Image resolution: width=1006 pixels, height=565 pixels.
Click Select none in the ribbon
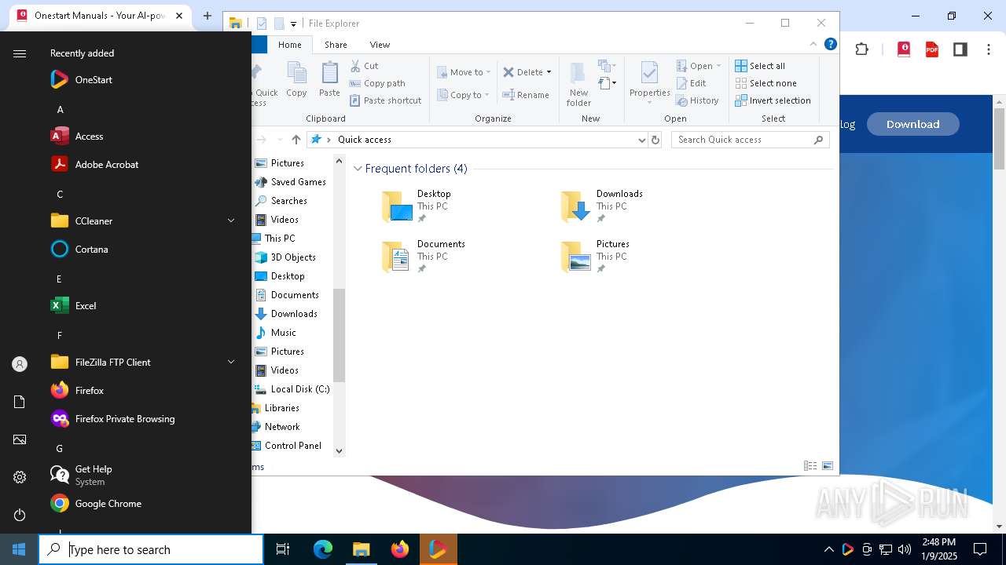[x=766, y=83]
